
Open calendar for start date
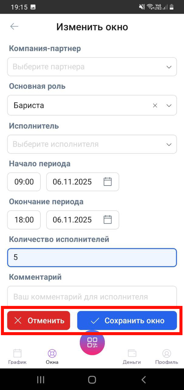tap(108, 182)
